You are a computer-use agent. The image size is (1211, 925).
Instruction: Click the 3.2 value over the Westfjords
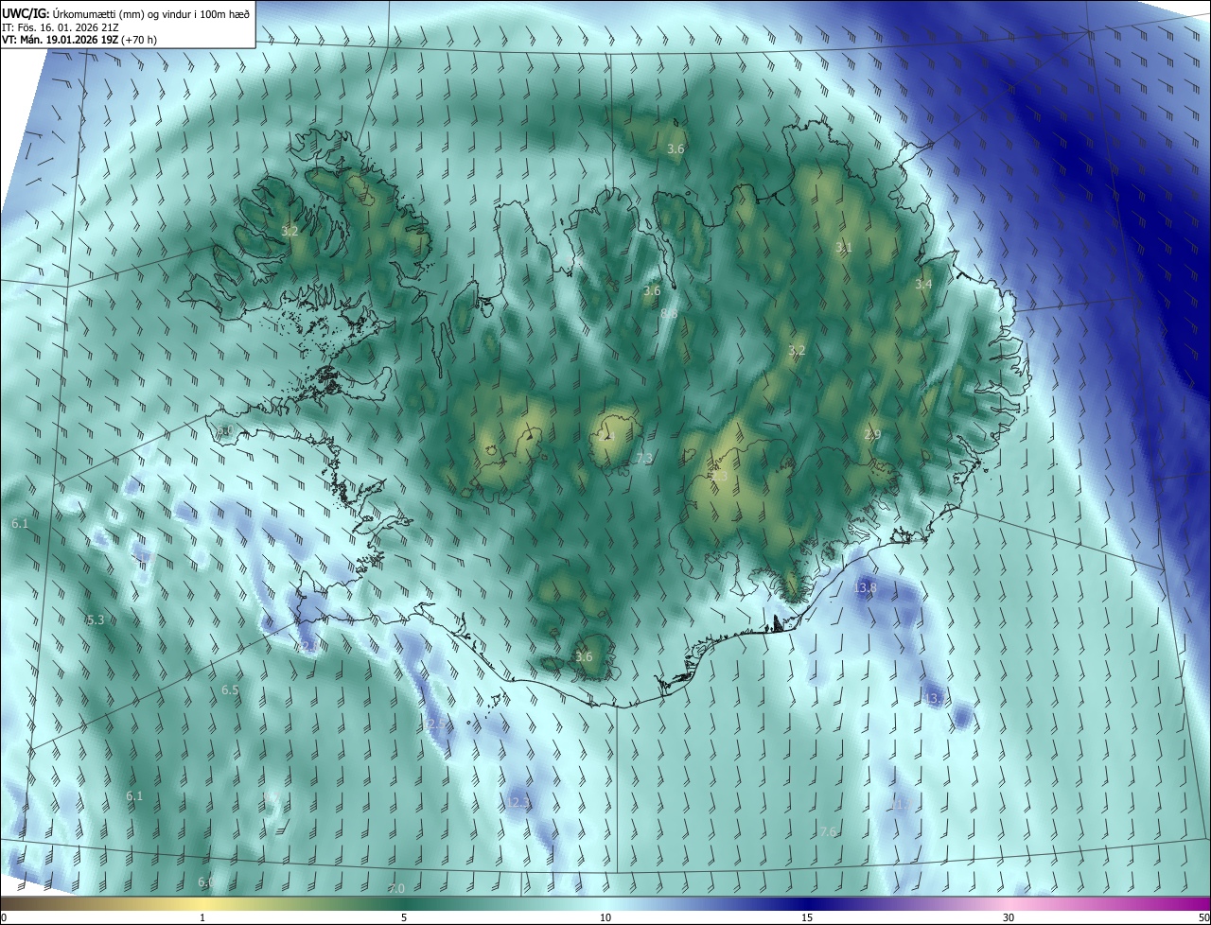[290, 231]
